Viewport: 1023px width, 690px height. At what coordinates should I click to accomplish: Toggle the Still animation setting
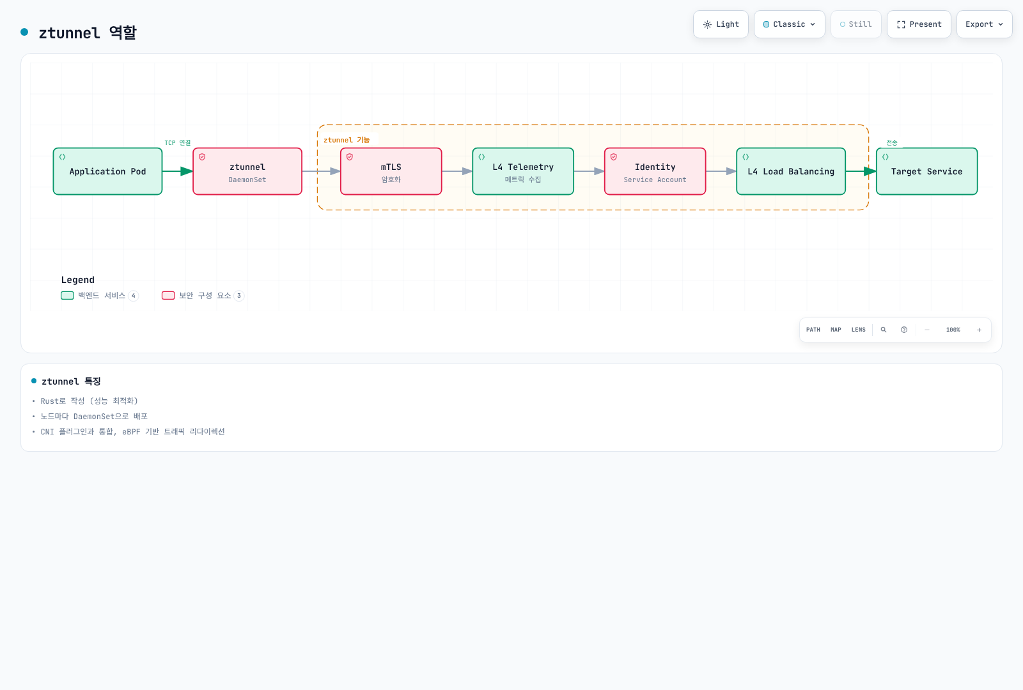856,24
